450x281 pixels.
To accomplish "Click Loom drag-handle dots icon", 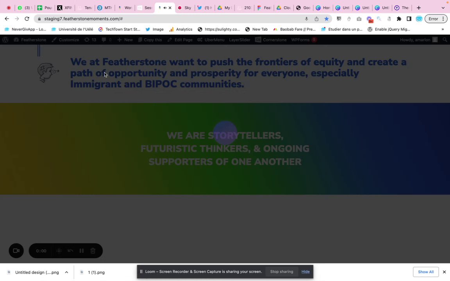I will point(59,251).
